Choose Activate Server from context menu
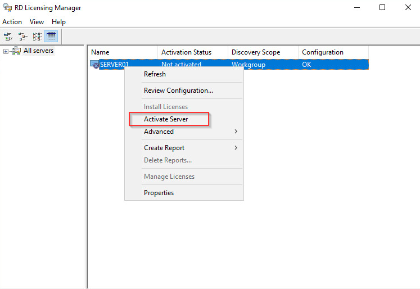This screenshot has height=289, width=420. pyautogui.click(x=166, y=119)
